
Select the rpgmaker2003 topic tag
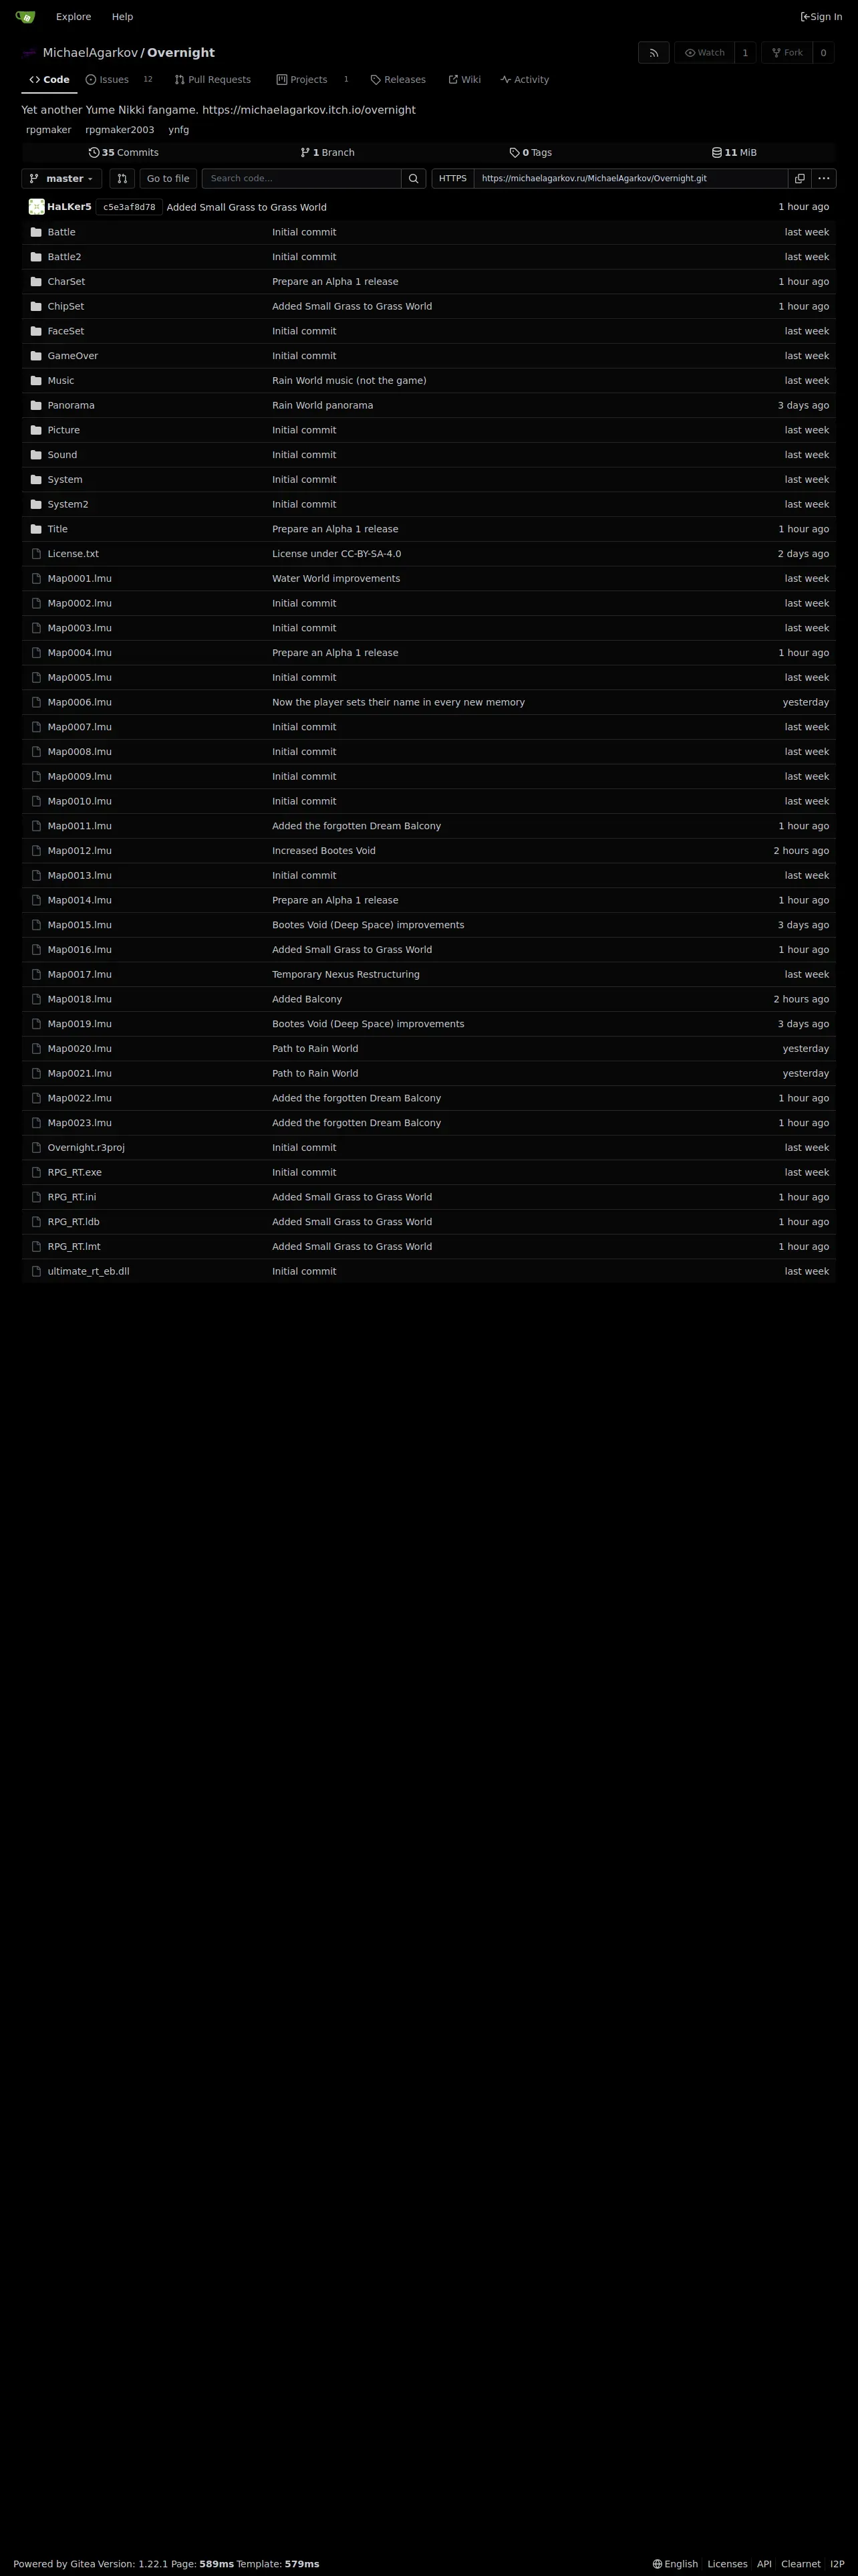pos(120,130)
